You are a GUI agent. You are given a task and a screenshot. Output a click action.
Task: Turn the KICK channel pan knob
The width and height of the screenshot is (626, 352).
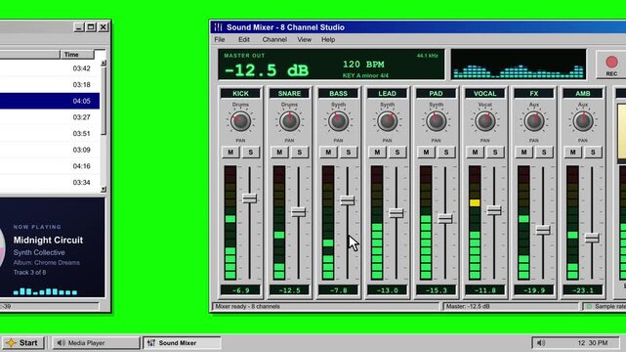click(240, 122)
